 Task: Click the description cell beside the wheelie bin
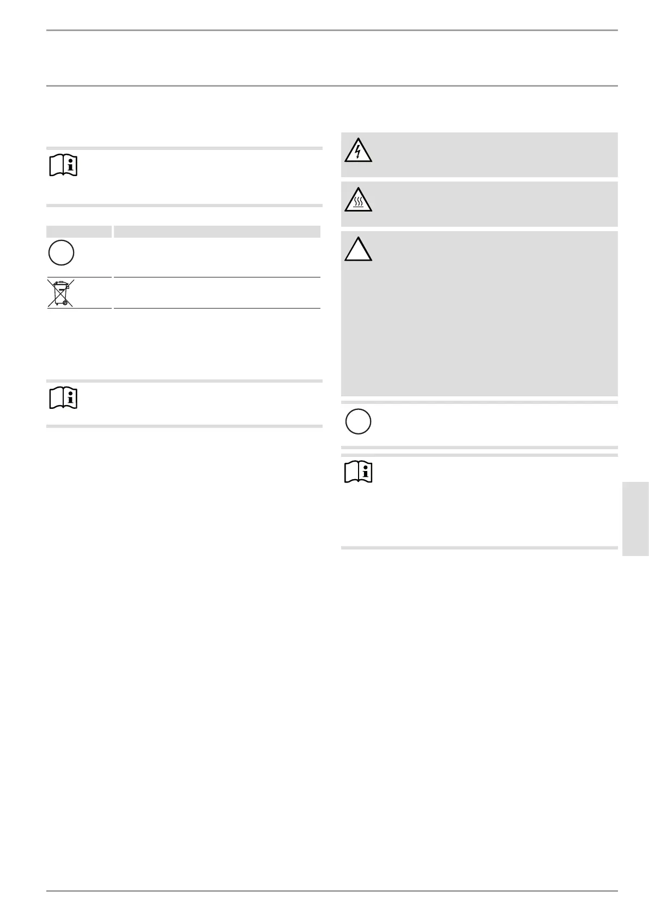[216, 293]
